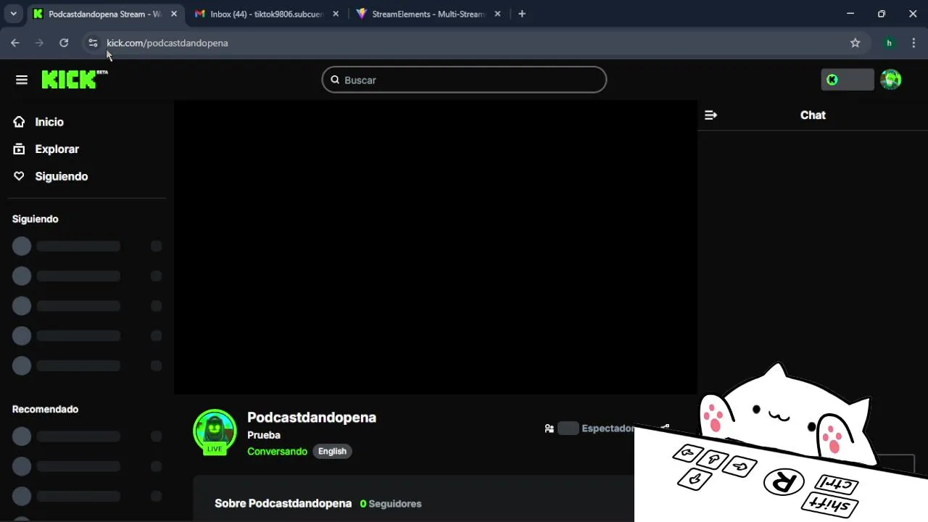This screenshot has width=928, height=522.
Task: Click the Espectadores label
Action: [608, 428]
